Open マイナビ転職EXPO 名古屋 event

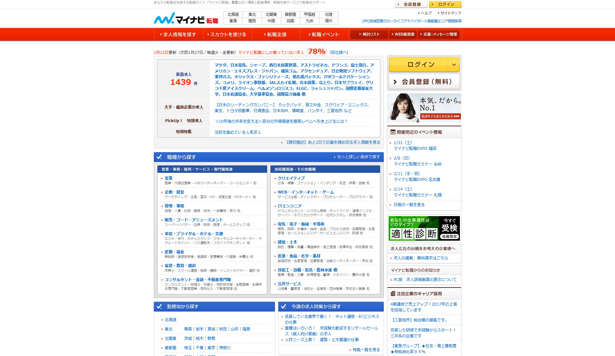click(x=417, y=180)
